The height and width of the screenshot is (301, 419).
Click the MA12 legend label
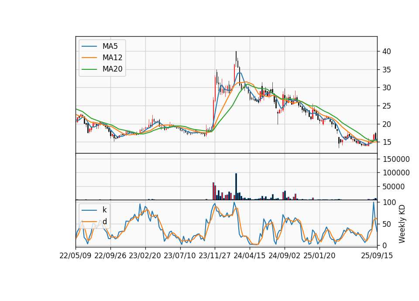coord(112,58)
